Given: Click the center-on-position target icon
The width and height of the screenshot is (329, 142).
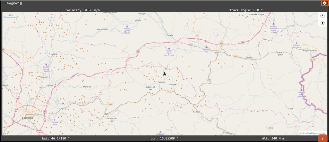Looking at the screenshot, I should [x=323, y=23].
